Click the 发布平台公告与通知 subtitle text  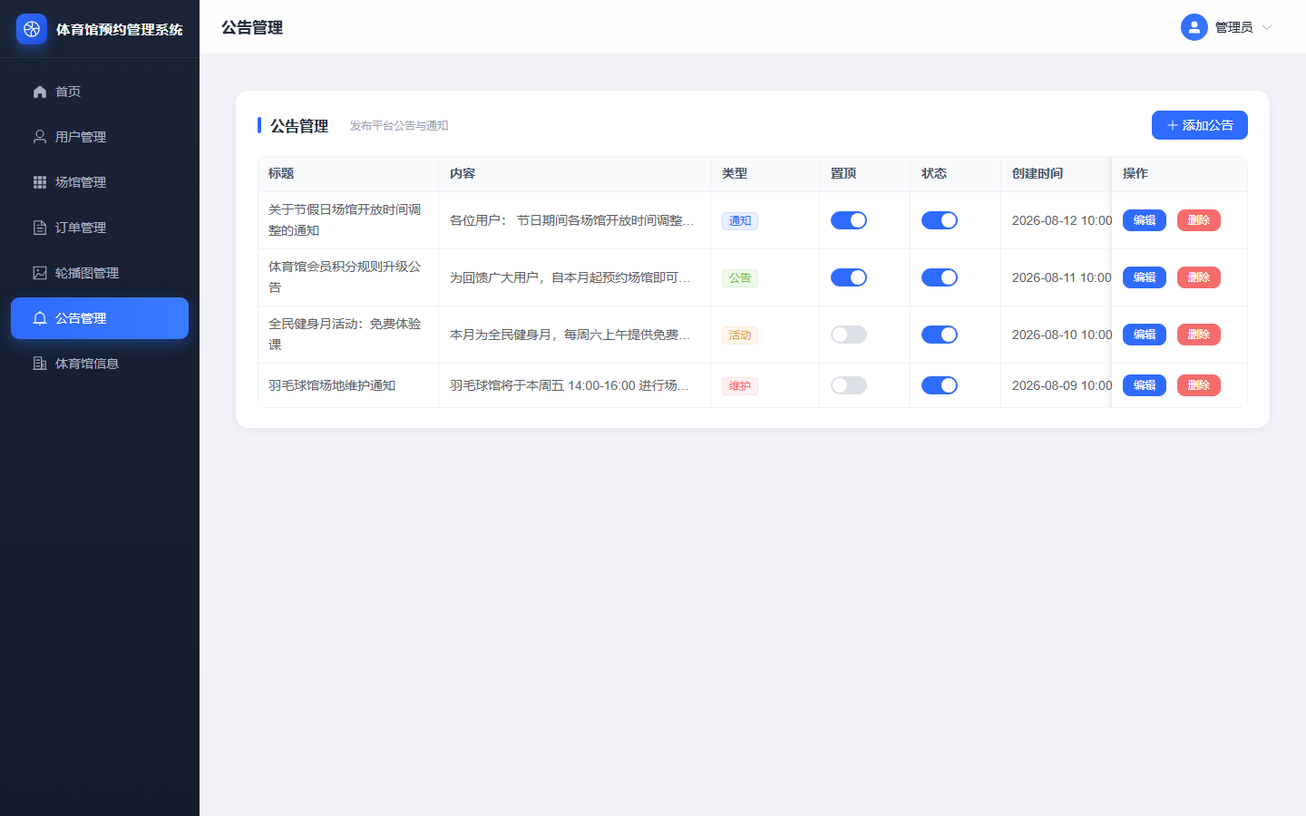click(399, 126)
